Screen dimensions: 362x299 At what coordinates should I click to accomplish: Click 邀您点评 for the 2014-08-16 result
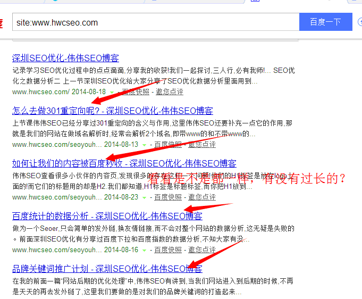[x=202, y=250]
